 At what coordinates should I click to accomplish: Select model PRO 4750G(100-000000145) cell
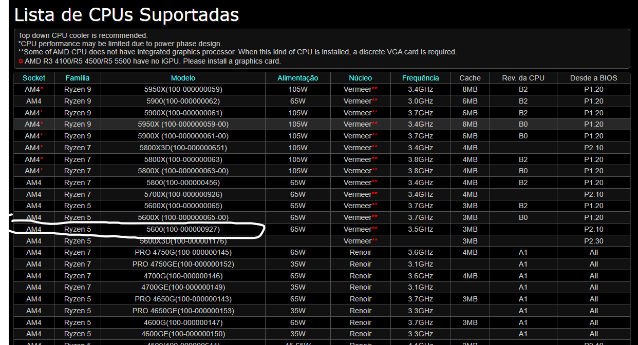[183, 252]
